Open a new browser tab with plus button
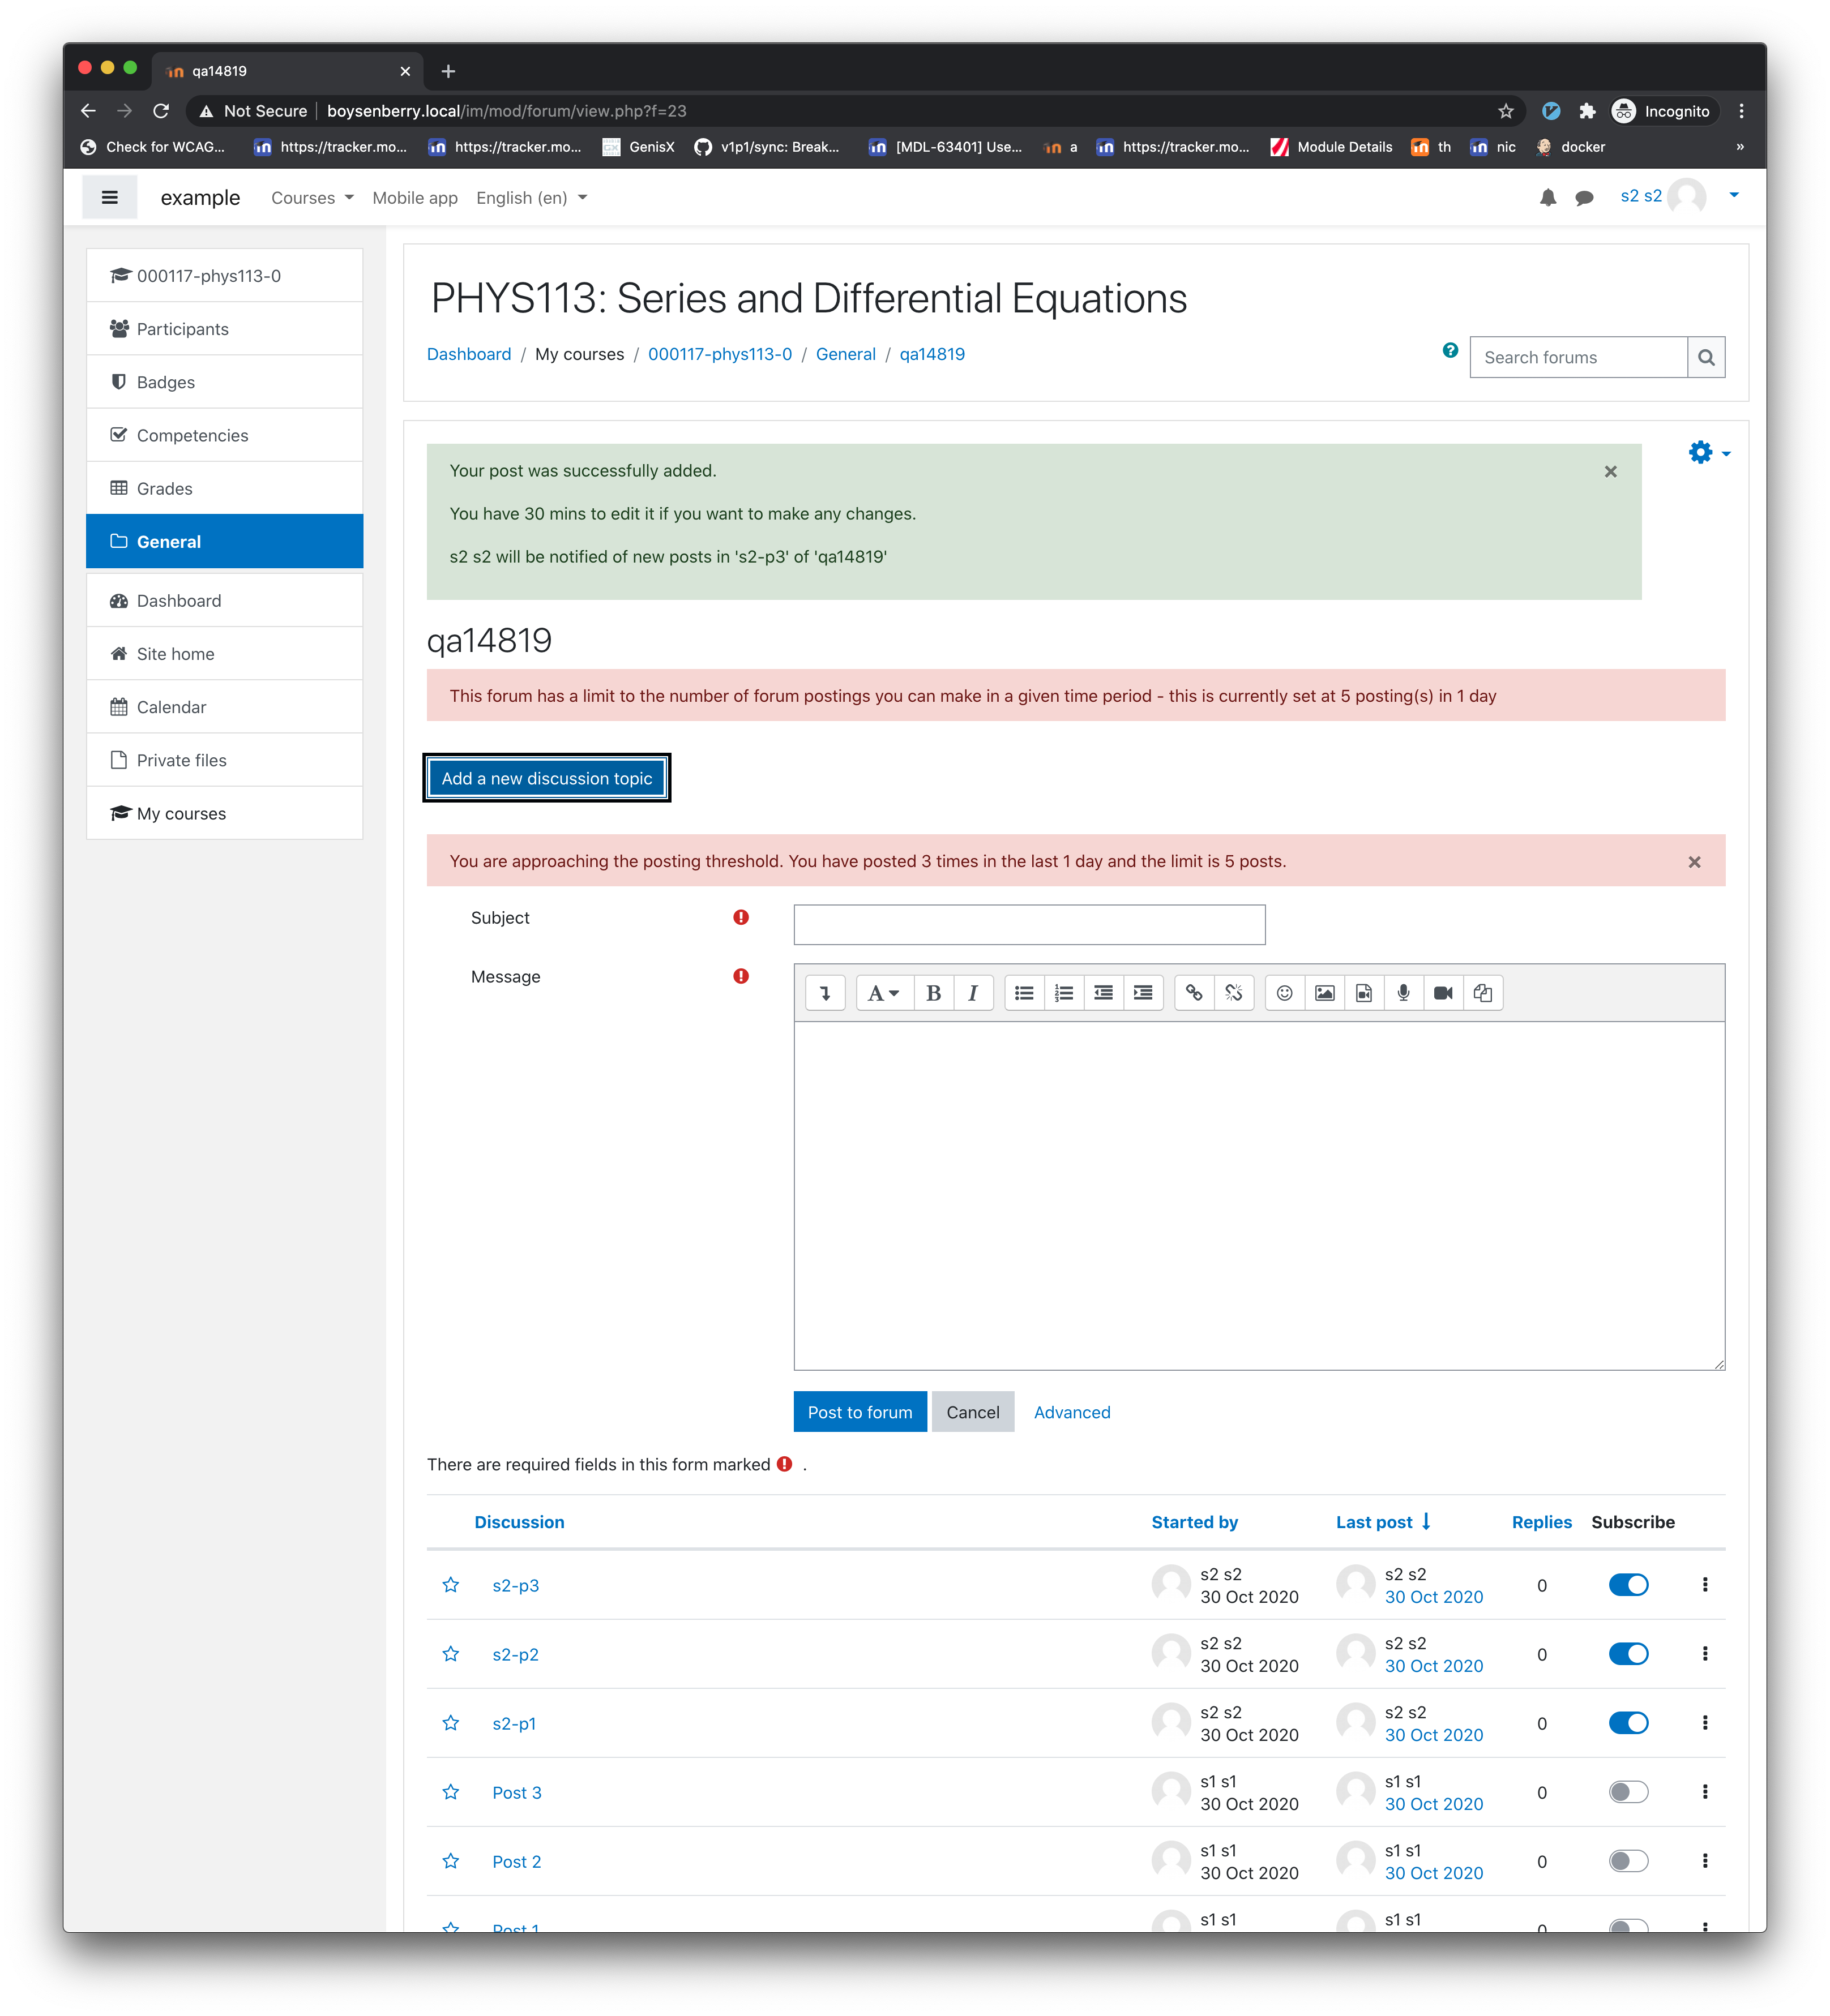The image size is (1830, 2016). click(448, 71)
